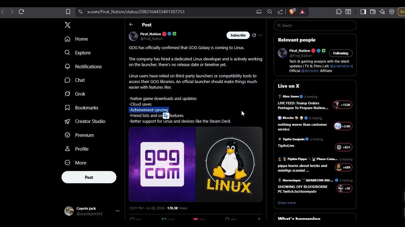This screenshot has width=405, height=227.
Task: Click the More circle icon
Action: pos(67,163)
